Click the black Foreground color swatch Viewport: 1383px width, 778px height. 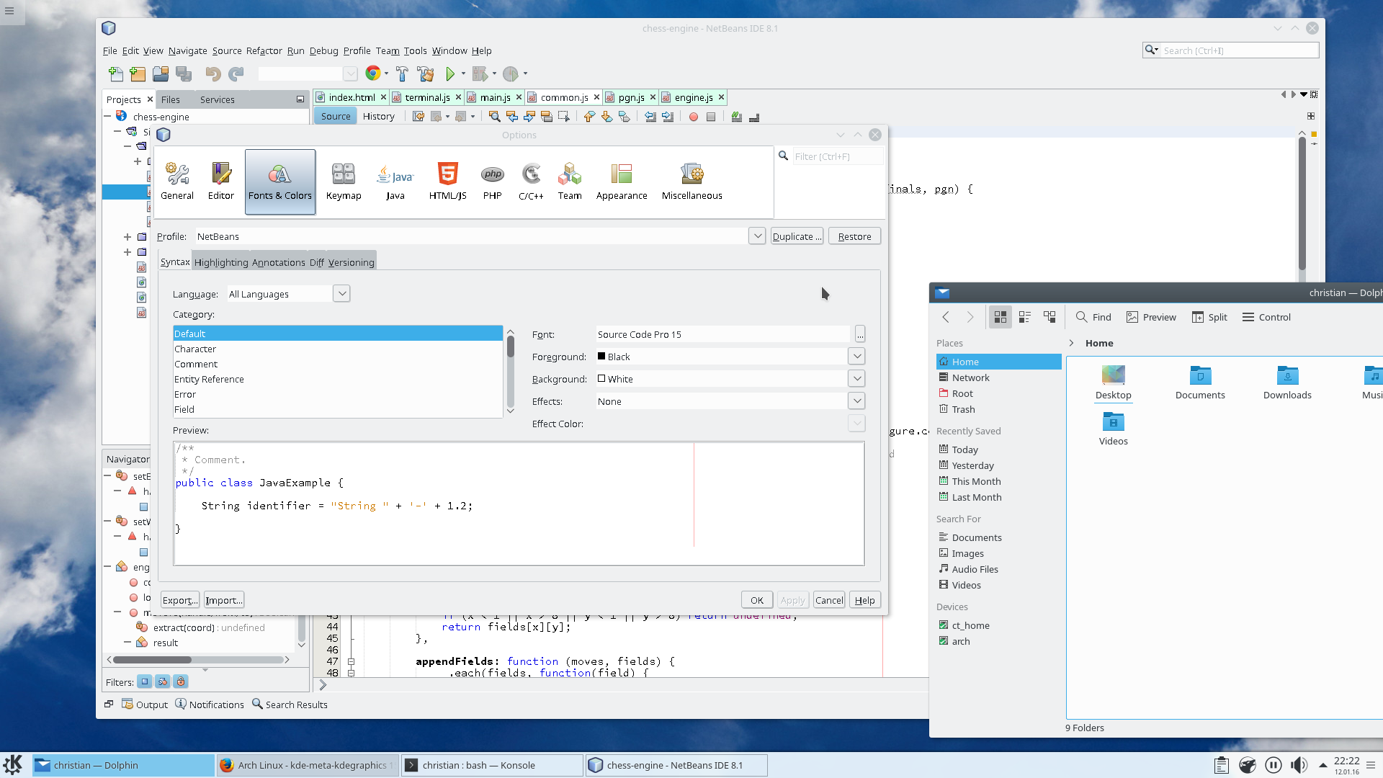pyautogui.click(x=601, y=357)
